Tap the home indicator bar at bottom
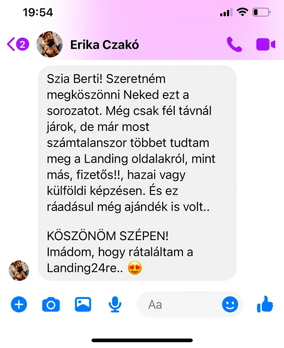This screenshot has height=348, width=284. tap(142, 340)
